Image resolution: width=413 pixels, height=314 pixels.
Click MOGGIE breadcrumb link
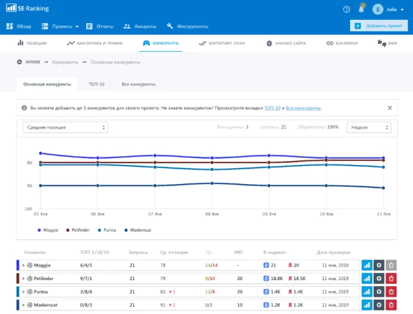point(33,62)
